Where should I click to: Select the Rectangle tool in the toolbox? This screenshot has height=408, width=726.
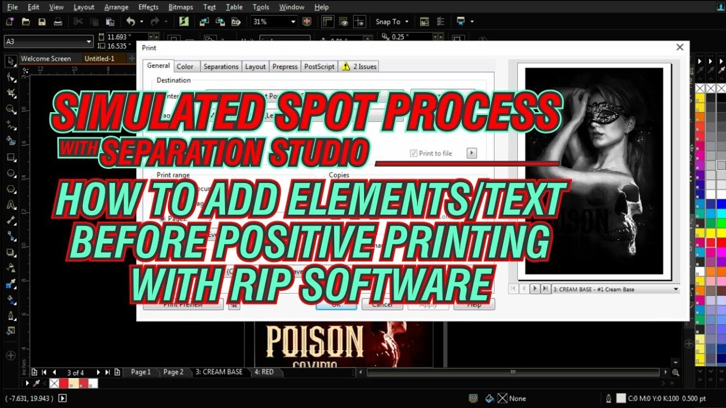[x=10, y=157]
